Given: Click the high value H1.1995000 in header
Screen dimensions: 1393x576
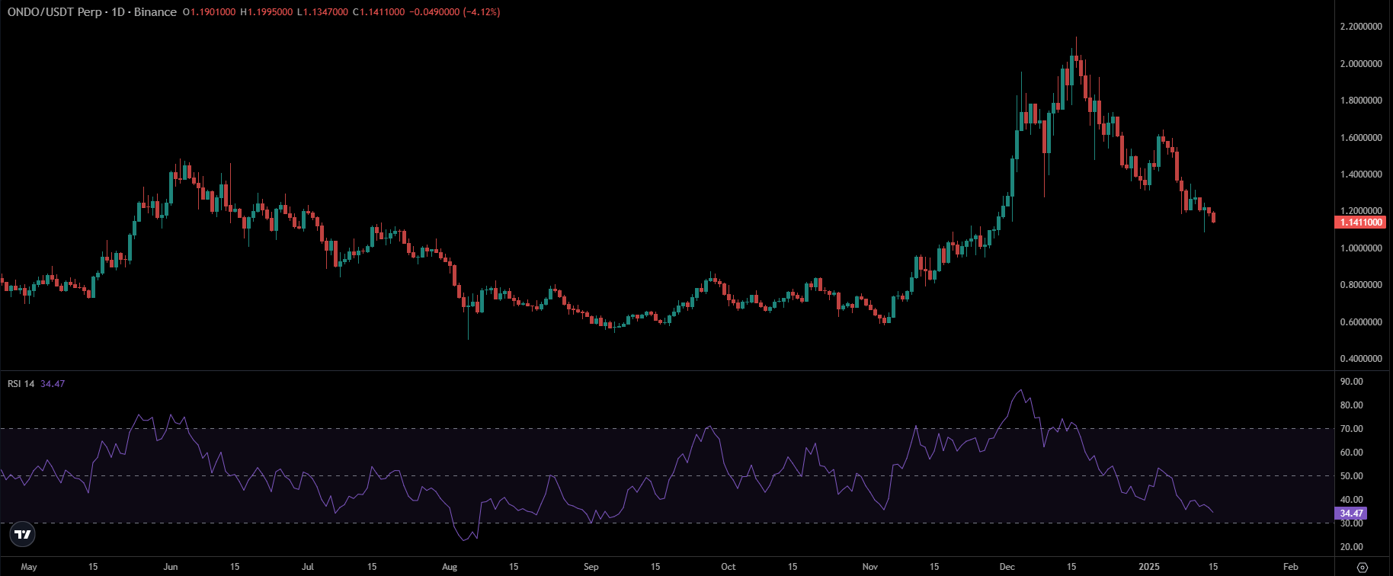Looking at the screenshot, I should tap(266, 12).
